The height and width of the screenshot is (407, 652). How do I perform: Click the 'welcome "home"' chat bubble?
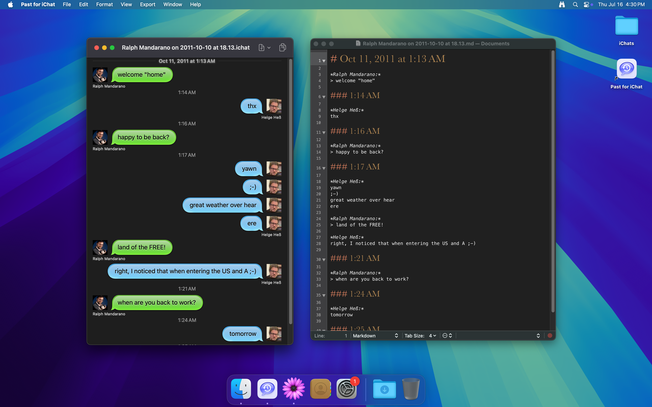(142, 75)
